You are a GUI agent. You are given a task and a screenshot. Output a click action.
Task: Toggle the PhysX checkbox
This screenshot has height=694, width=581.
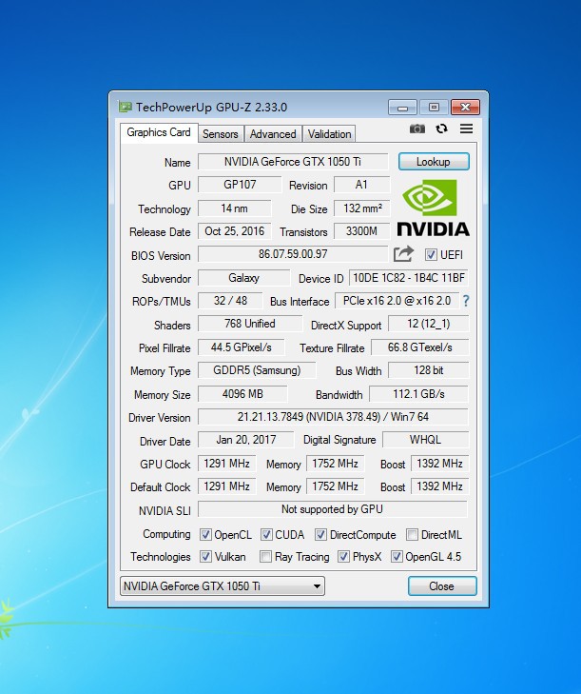pyautogui.click(x=343, y=556)
